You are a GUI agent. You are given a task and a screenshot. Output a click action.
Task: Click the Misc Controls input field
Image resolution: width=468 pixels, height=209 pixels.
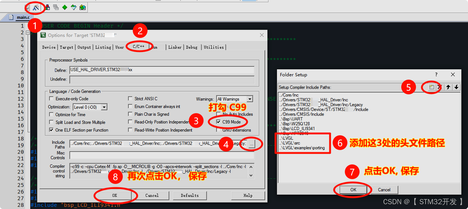click(162, 155)
